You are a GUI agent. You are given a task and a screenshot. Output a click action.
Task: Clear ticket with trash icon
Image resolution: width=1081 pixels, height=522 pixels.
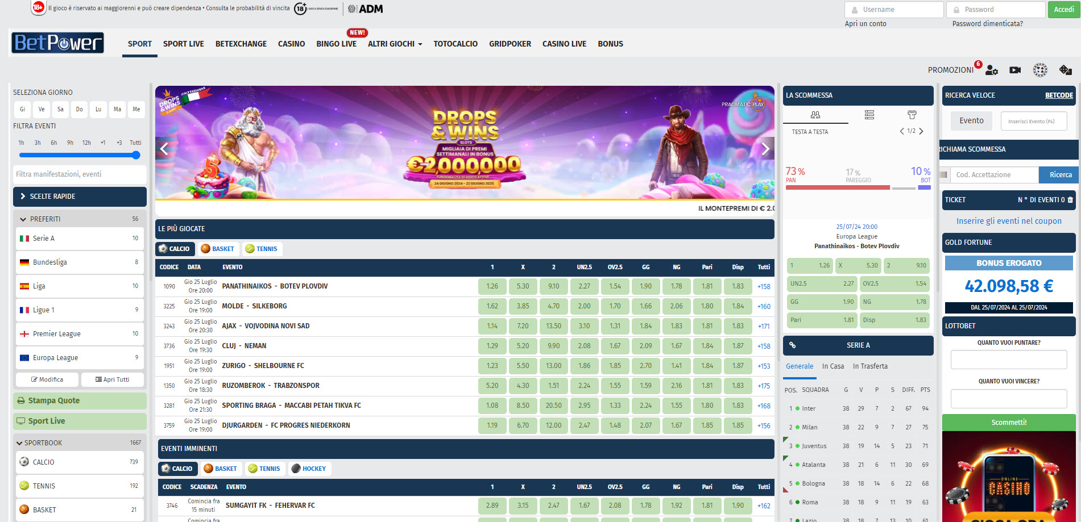(x=1070, y=200)
